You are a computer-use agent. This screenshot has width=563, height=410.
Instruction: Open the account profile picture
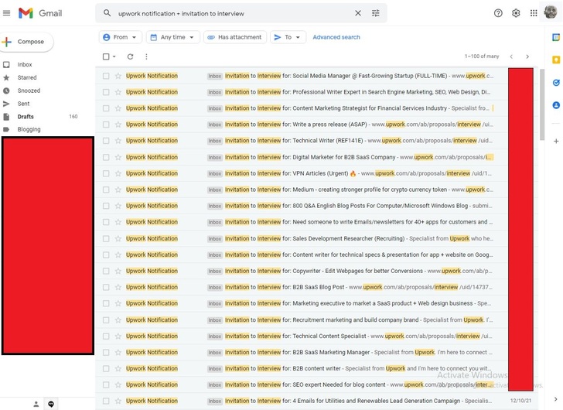(551, 12)
